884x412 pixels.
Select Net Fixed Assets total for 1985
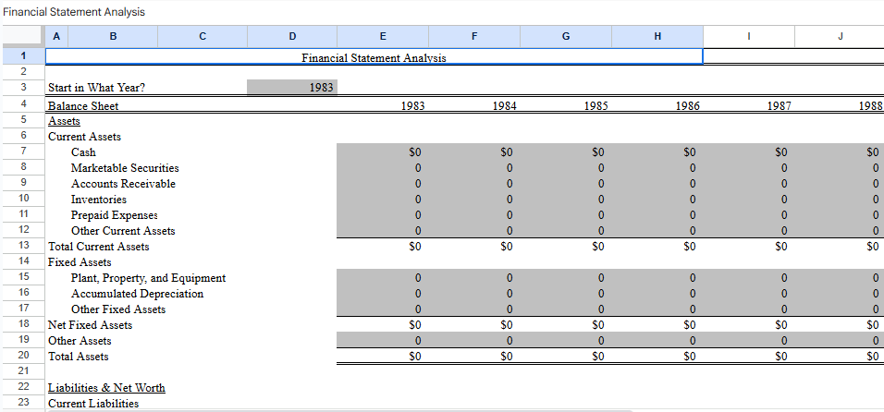(566, 325)
